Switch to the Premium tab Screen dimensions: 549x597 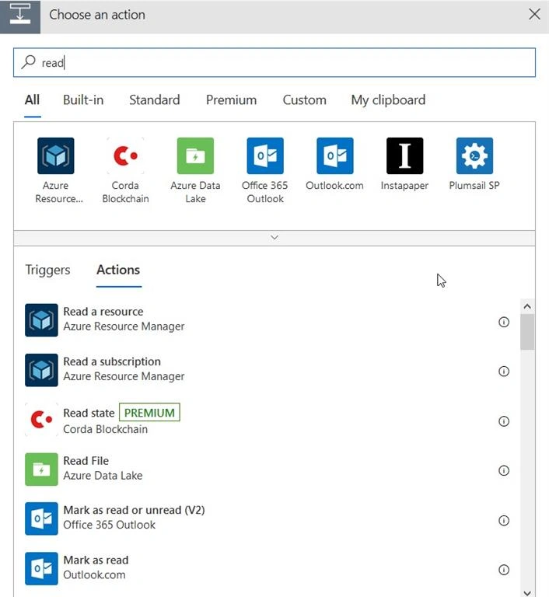tap(231, 100)
